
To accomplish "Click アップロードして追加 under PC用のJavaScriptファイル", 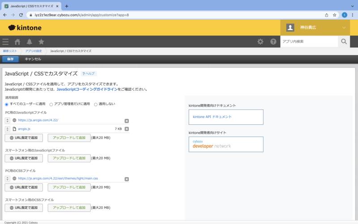I will tap(69, 138).
